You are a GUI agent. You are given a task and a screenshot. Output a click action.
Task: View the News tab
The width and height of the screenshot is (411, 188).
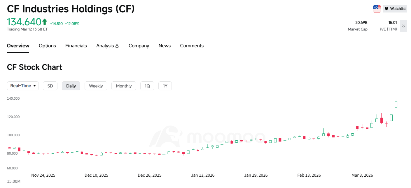[x=165, y=46]
